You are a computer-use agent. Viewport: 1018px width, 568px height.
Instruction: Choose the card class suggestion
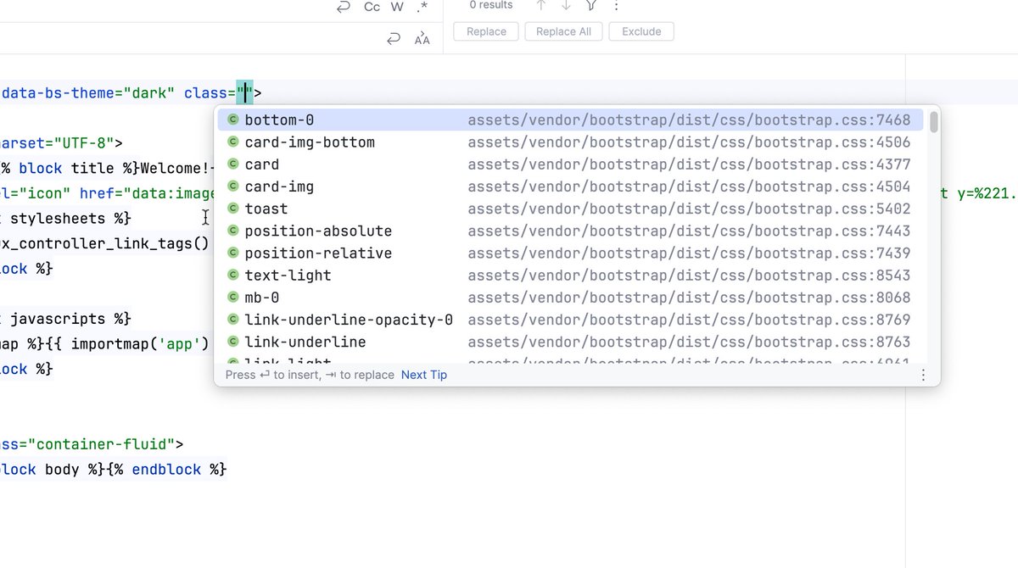pyautogui.click(x=572, y=164)
